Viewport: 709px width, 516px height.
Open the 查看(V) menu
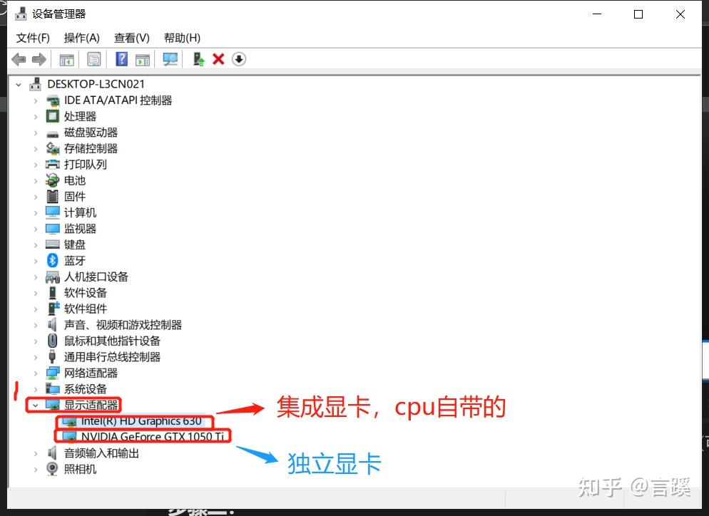(131, 37)
